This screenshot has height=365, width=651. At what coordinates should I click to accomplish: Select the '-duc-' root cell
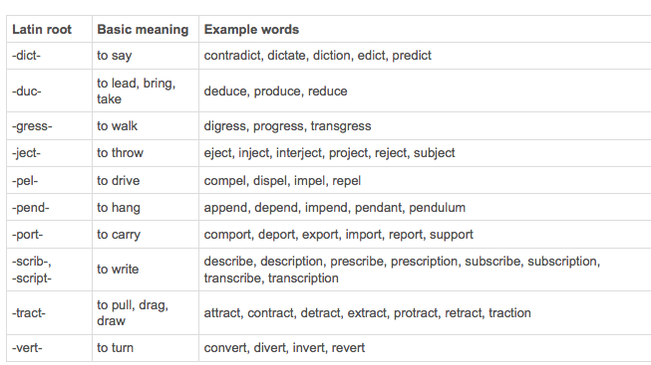pos(49,91)
